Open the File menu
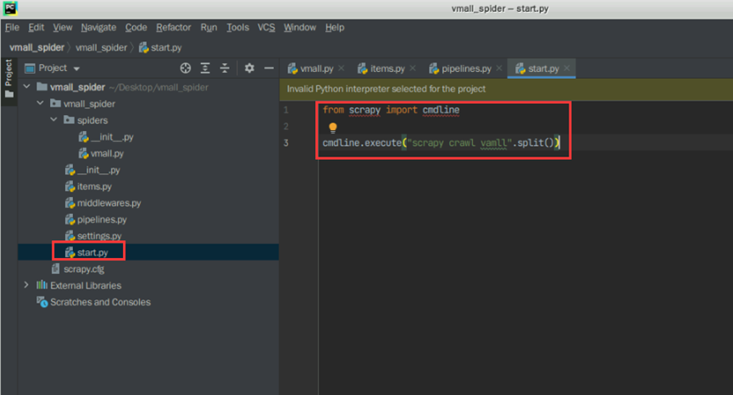The width and height of the screenshot is (733, 395). (12, 28)
